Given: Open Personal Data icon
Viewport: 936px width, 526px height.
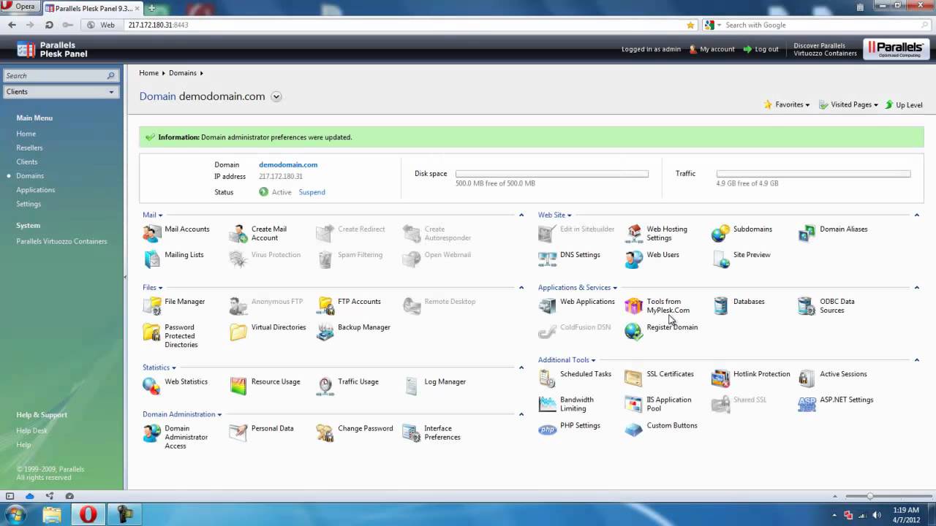Looking at the screenshot, I should [x=238, y=432].
